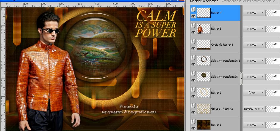Hide the Copie de Raster 1 layer
Screen dimensions: 280x131
[193, 48]
